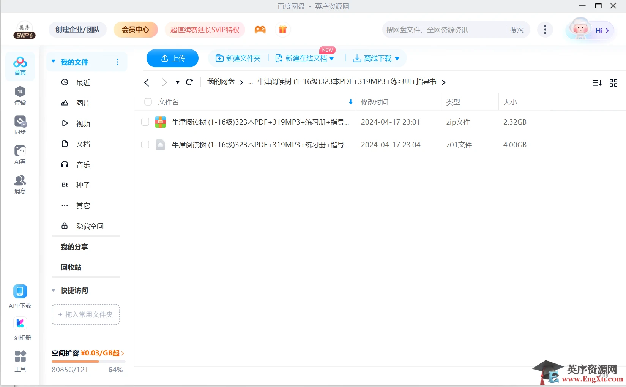Click the 拖入常用文件夹 drop area

point(86,314)
